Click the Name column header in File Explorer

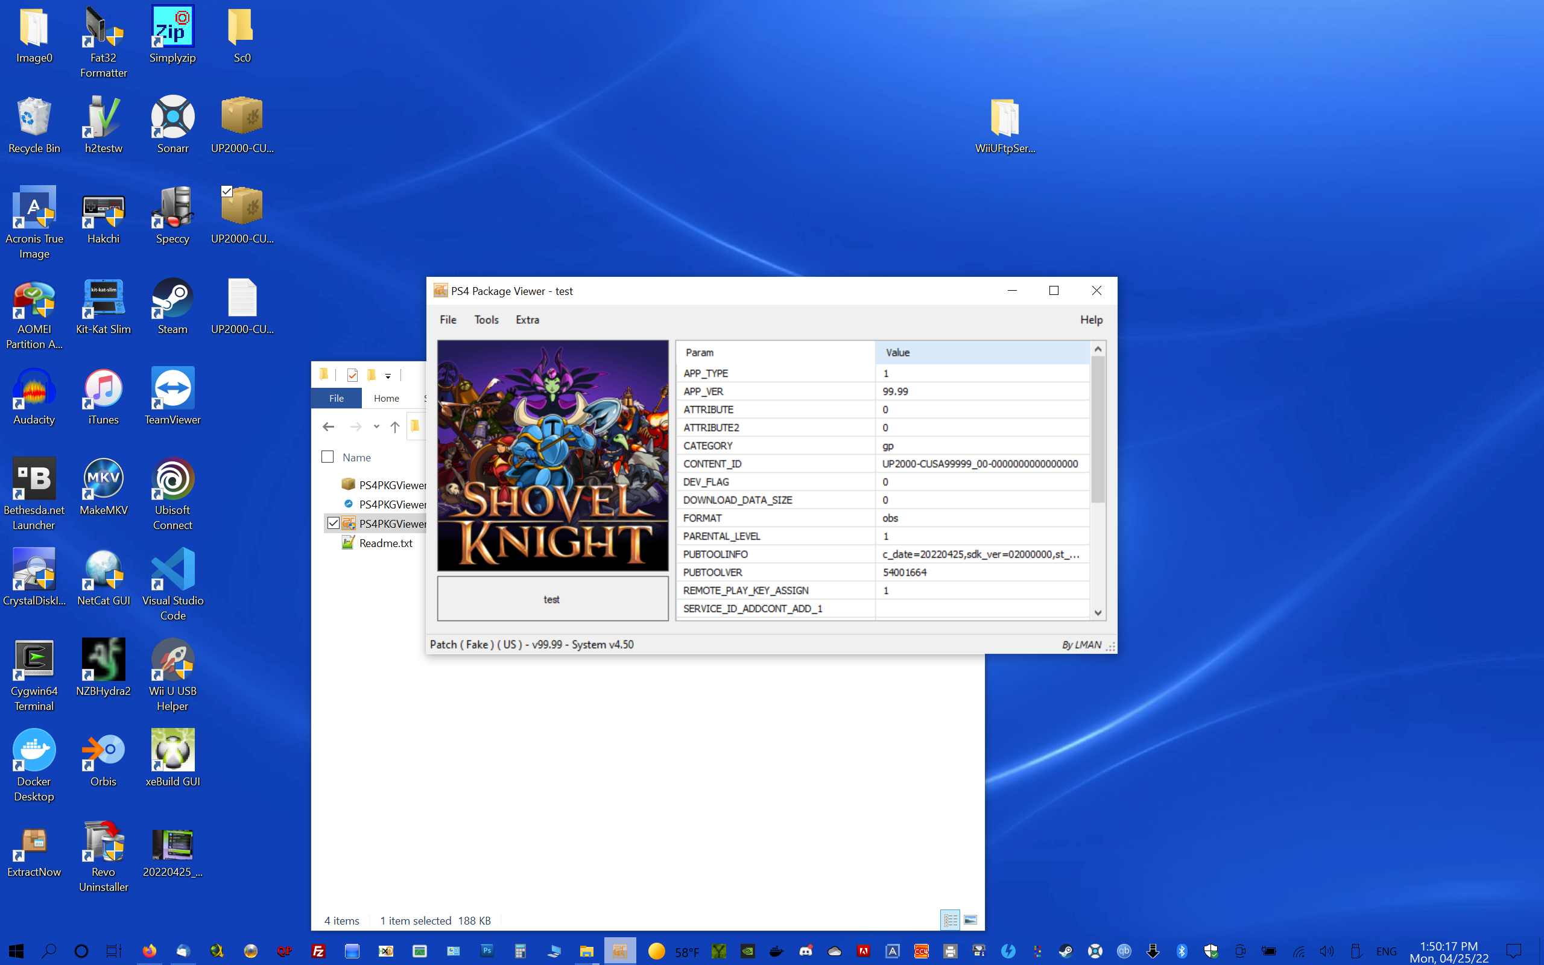356,458
